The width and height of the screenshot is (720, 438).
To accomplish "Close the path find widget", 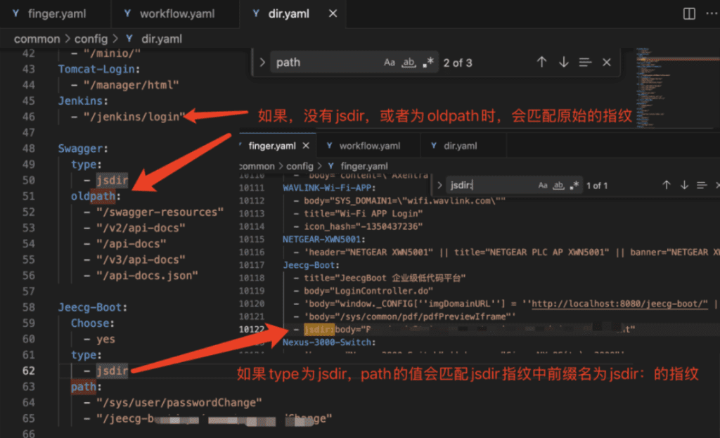I will pyautogui.click(x=607, y=63).
